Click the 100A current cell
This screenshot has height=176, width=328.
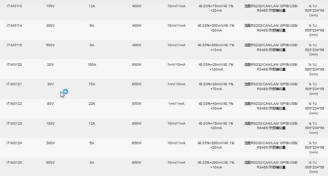[92, 65]
